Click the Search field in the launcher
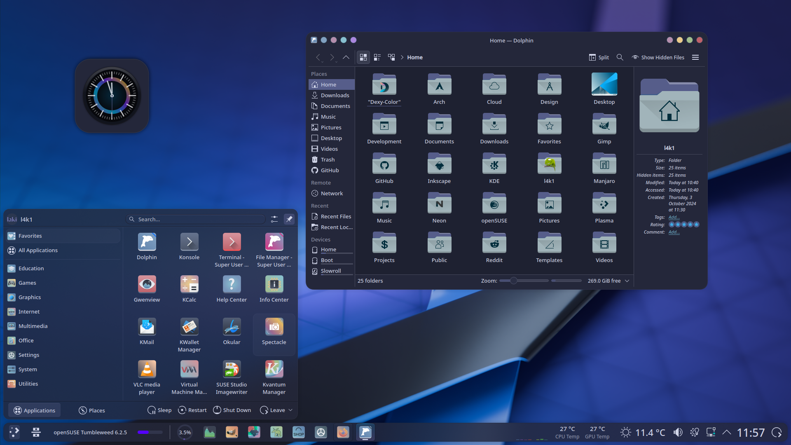This screenshot has width=791, height=445. tap(196, 219)
